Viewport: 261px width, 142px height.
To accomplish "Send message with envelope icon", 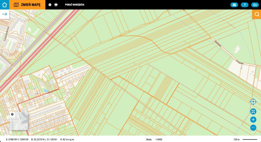I will point(234,5).
